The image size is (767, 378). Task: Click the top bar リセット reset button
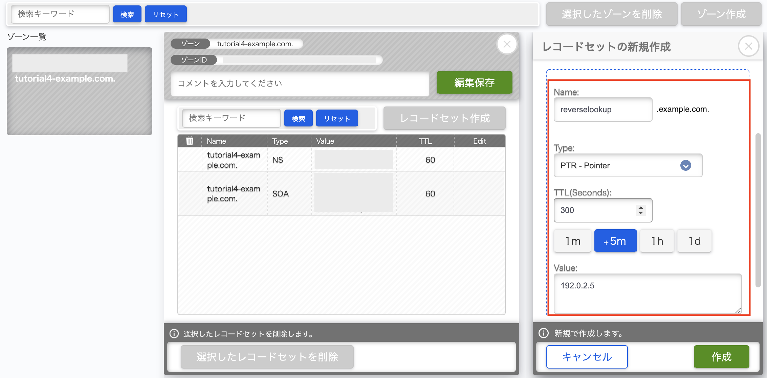tap(166, 14)
